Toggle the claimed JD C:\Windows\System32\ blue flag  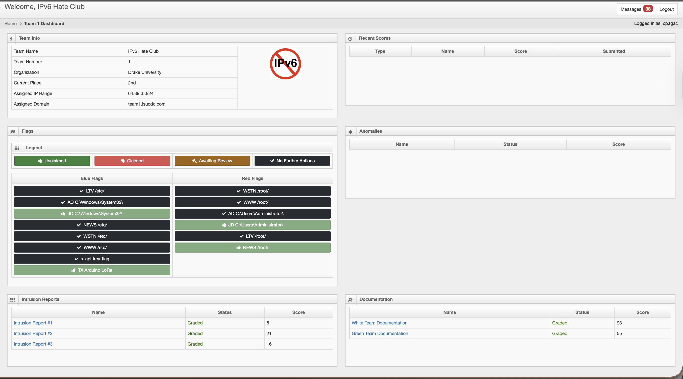[x=91, y=214]
